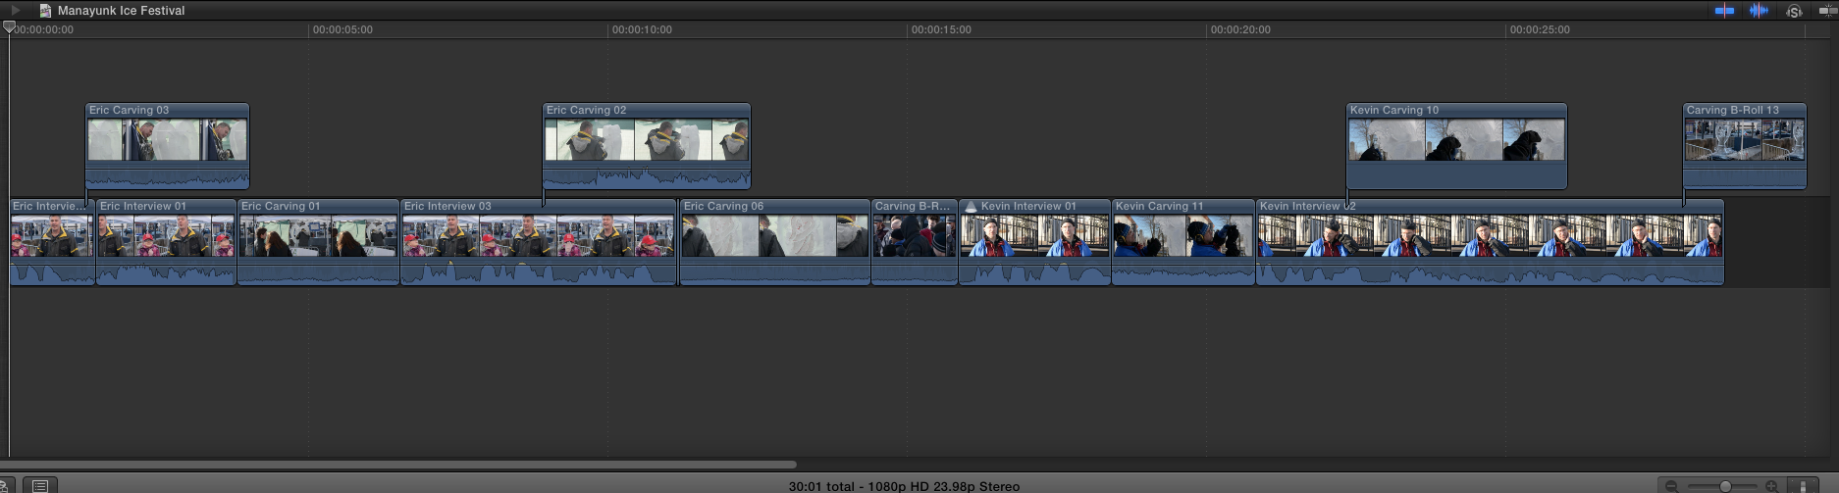Click audio waveform of Eric Carving 03
The height and width of the screenshot is (493, 1839).
click(x=167, y=176)
